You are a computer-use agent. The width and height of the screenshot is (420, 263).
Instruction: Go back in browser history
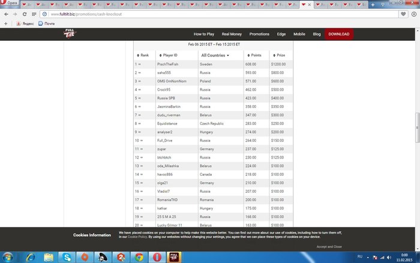(x=6, y=14)
